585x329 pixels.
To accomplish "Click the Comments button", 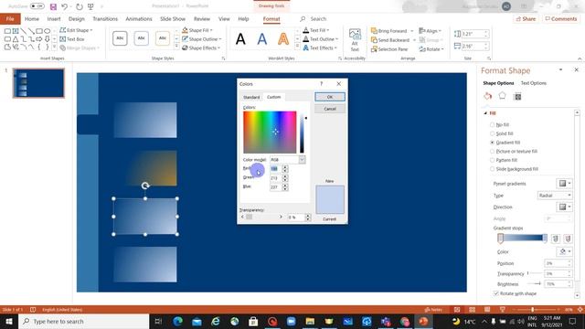I will click(x=560, y=18).
